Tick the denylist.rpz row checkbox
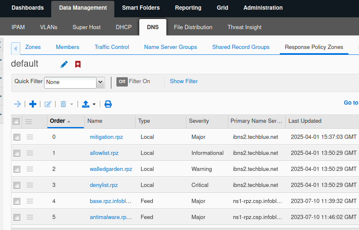Screen dimensions: 359x230 tap(17, 185)
